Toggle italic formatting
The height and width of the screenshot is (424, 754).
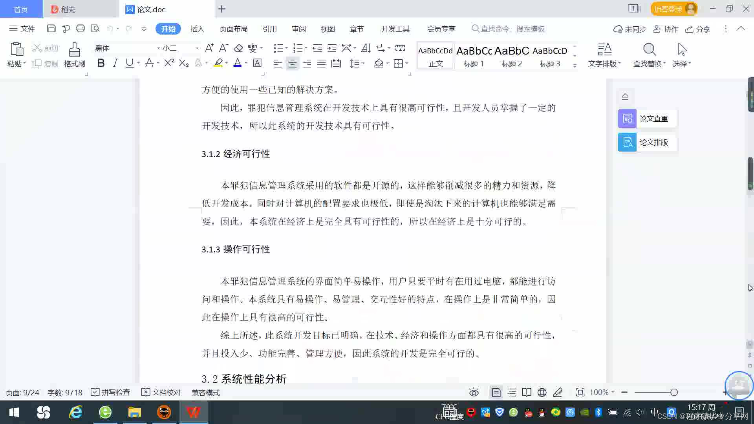coord(115,63)
